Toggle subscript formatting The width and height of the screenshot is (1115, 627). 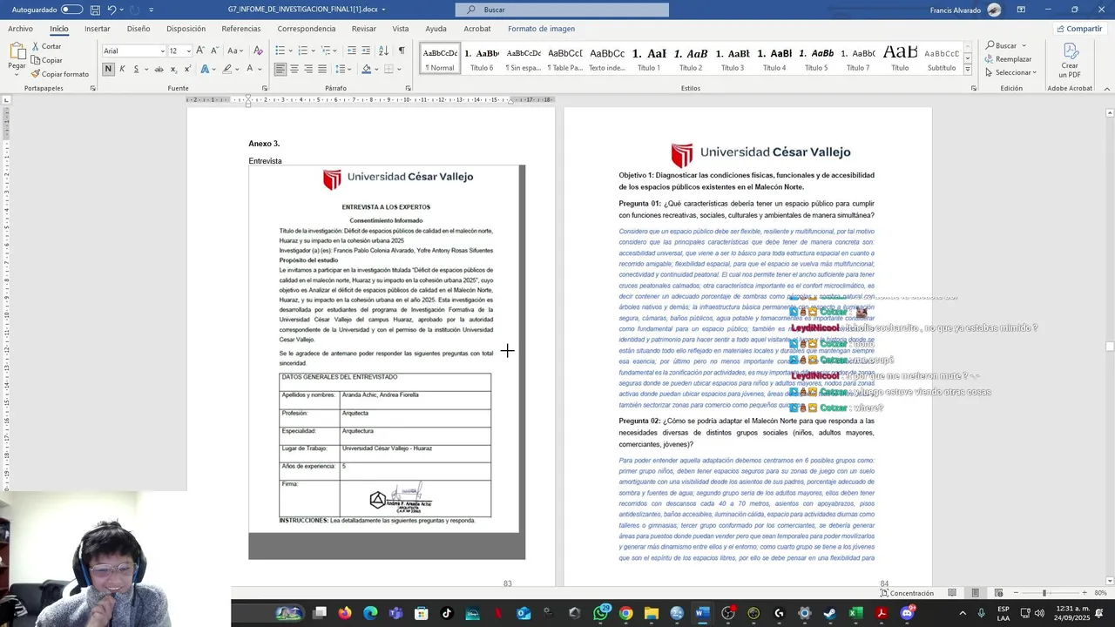(x=173, y=69)
